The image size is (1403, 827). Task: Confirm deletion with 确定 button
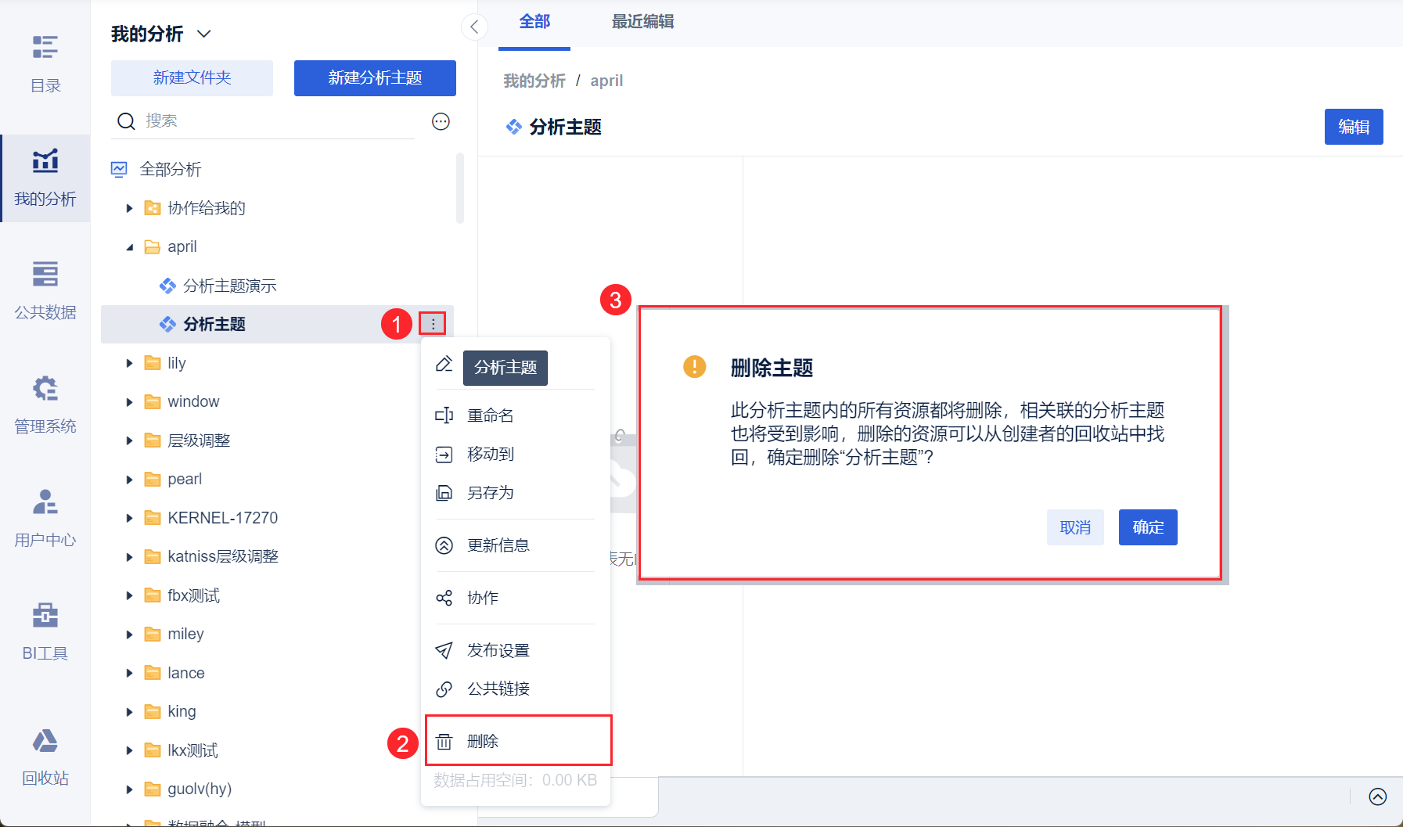pos(1148,527)
